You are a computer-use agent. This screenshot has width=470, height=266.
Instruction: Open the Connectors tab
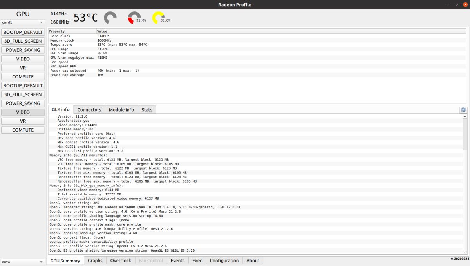(89, 110)
